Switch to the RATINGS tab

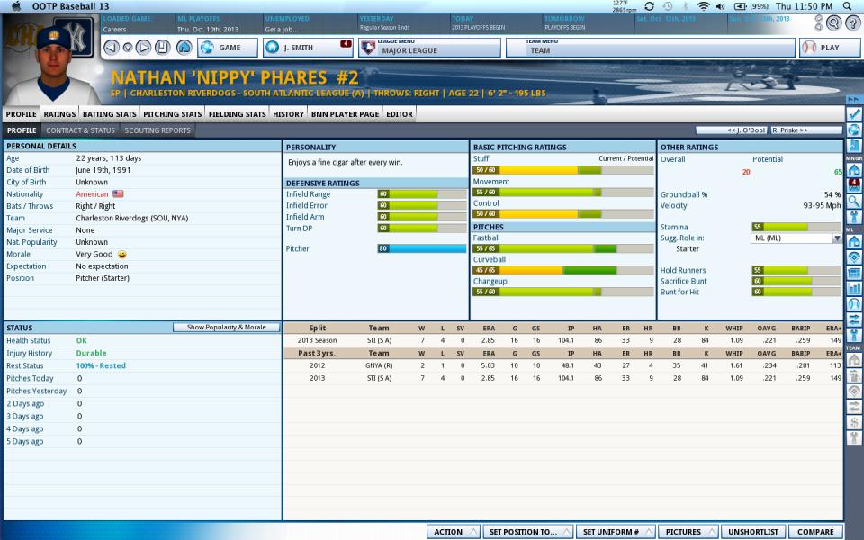click(59, 114)
